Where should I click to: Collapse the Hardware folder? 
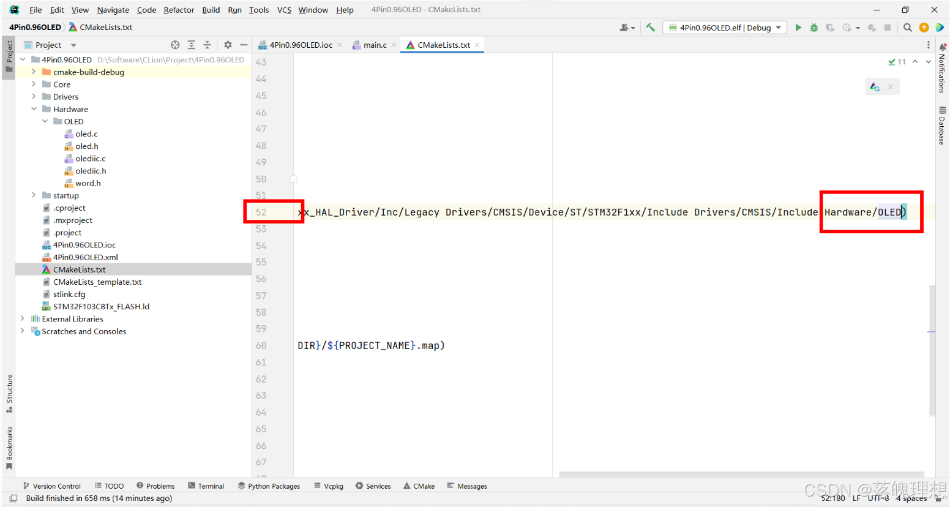tap(34, 109)
